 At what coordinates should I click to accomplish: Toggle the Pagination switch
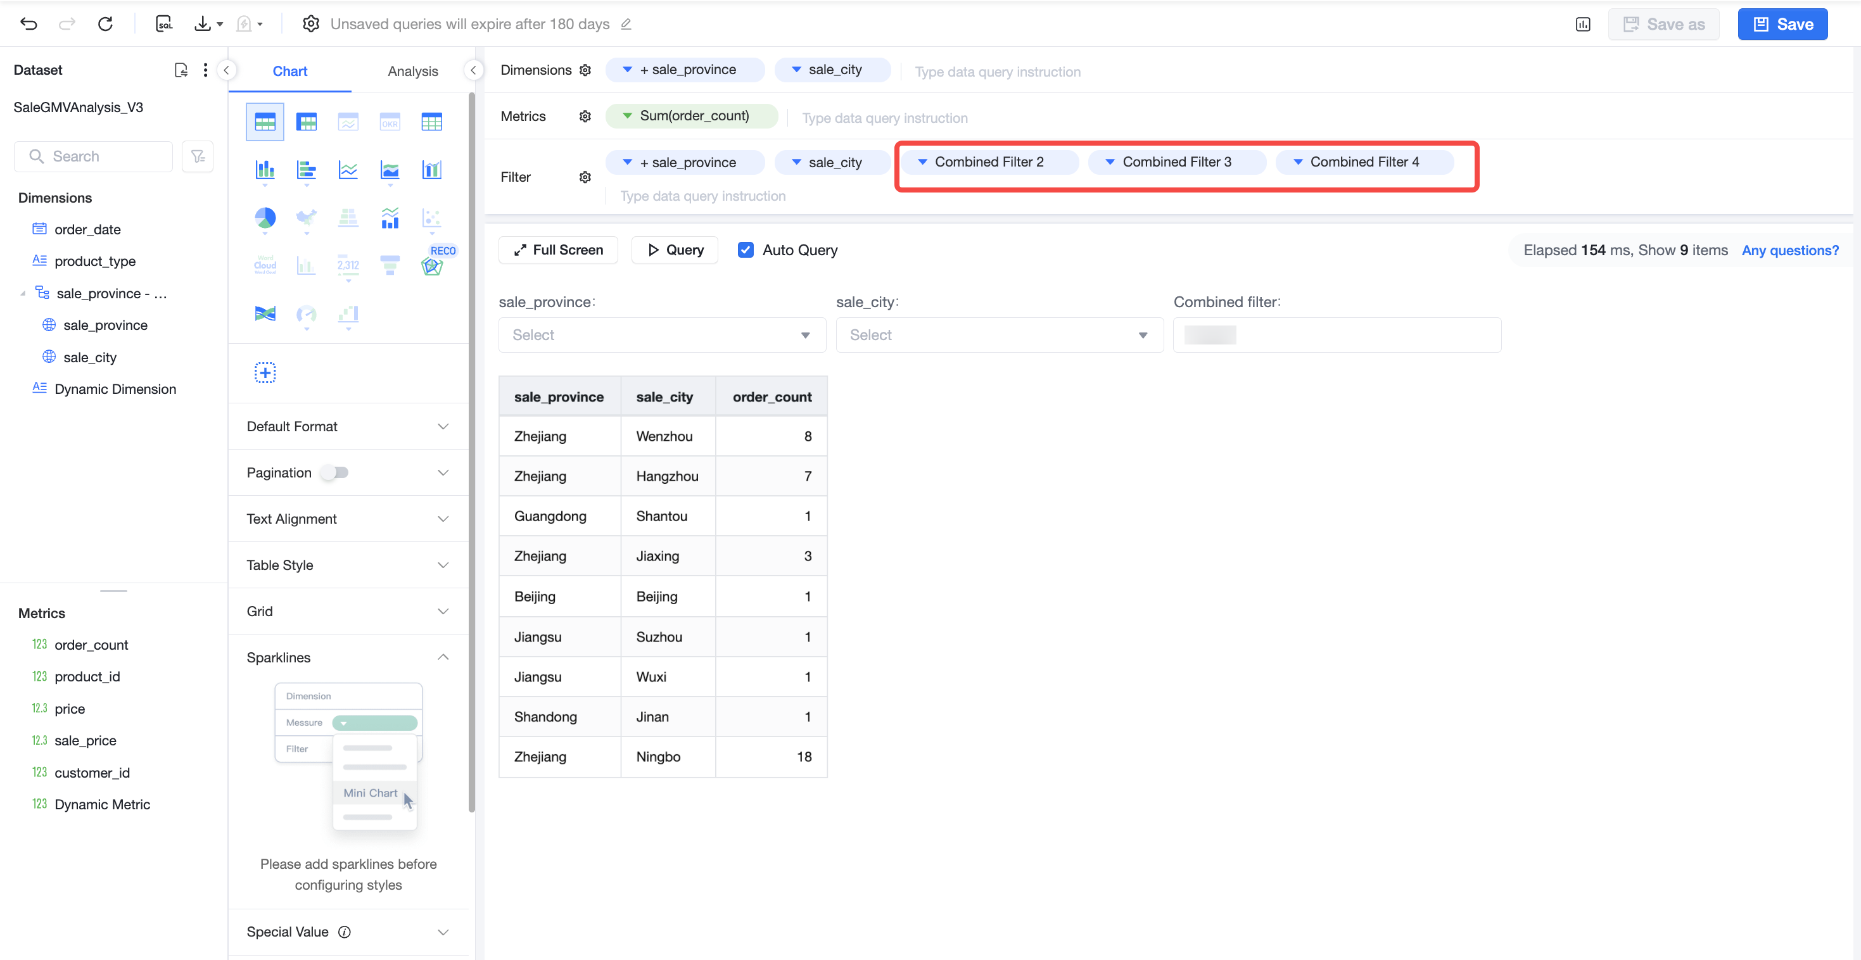[x=334, y=472]
